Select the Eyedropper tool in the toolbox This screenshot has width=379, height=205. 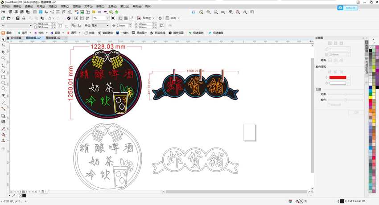click(4, 129)
